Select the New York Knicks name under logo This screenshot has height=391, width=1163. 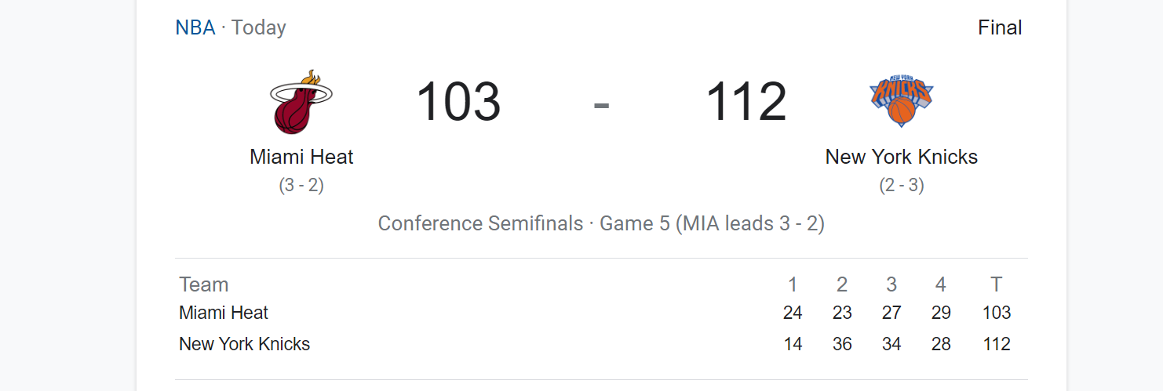901,157
